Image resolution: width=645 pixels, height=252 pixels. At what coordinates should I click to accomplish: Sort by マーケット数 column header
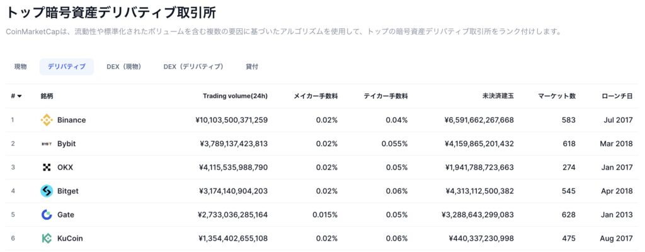coord(557,96)
